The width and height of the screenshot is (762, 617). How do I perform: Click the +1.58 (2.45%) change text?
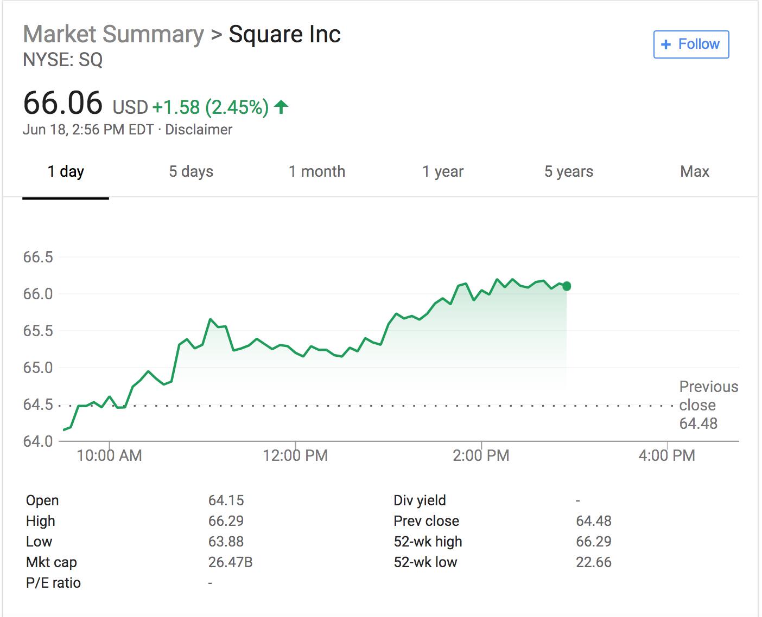211,107
